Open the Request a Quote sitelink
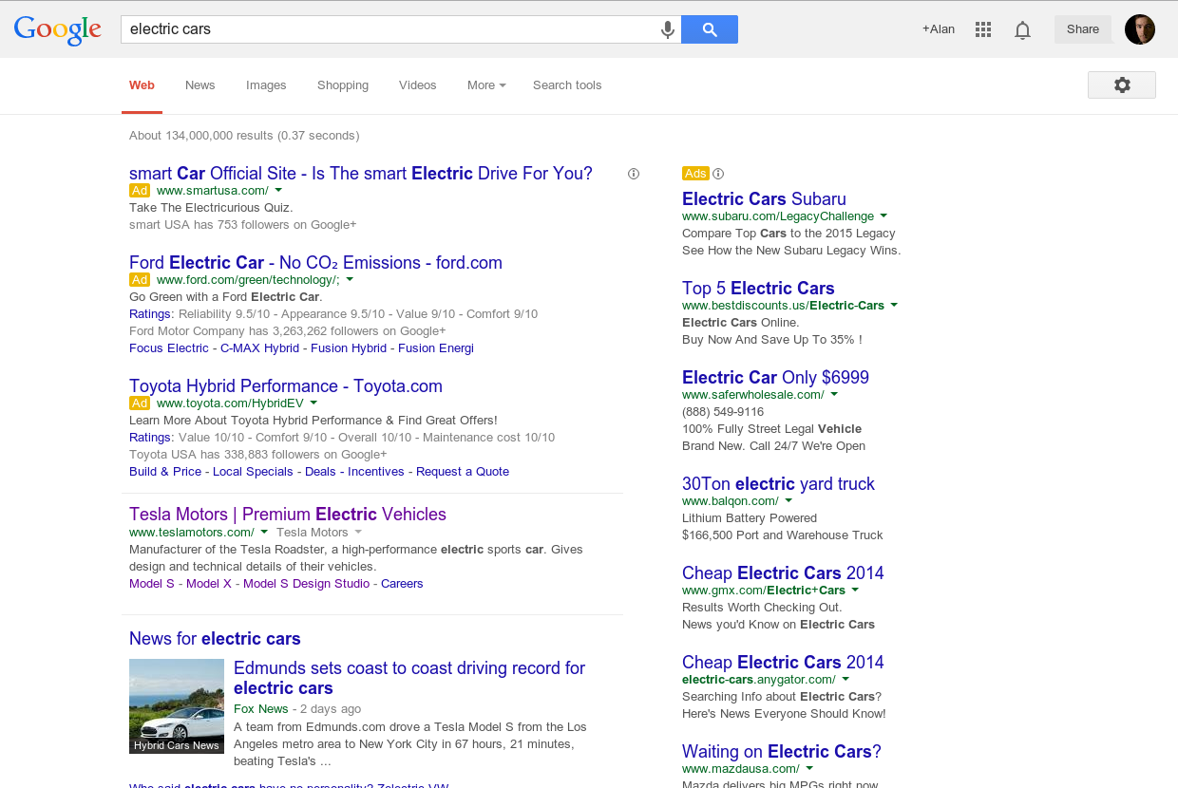 click(463, 472)
